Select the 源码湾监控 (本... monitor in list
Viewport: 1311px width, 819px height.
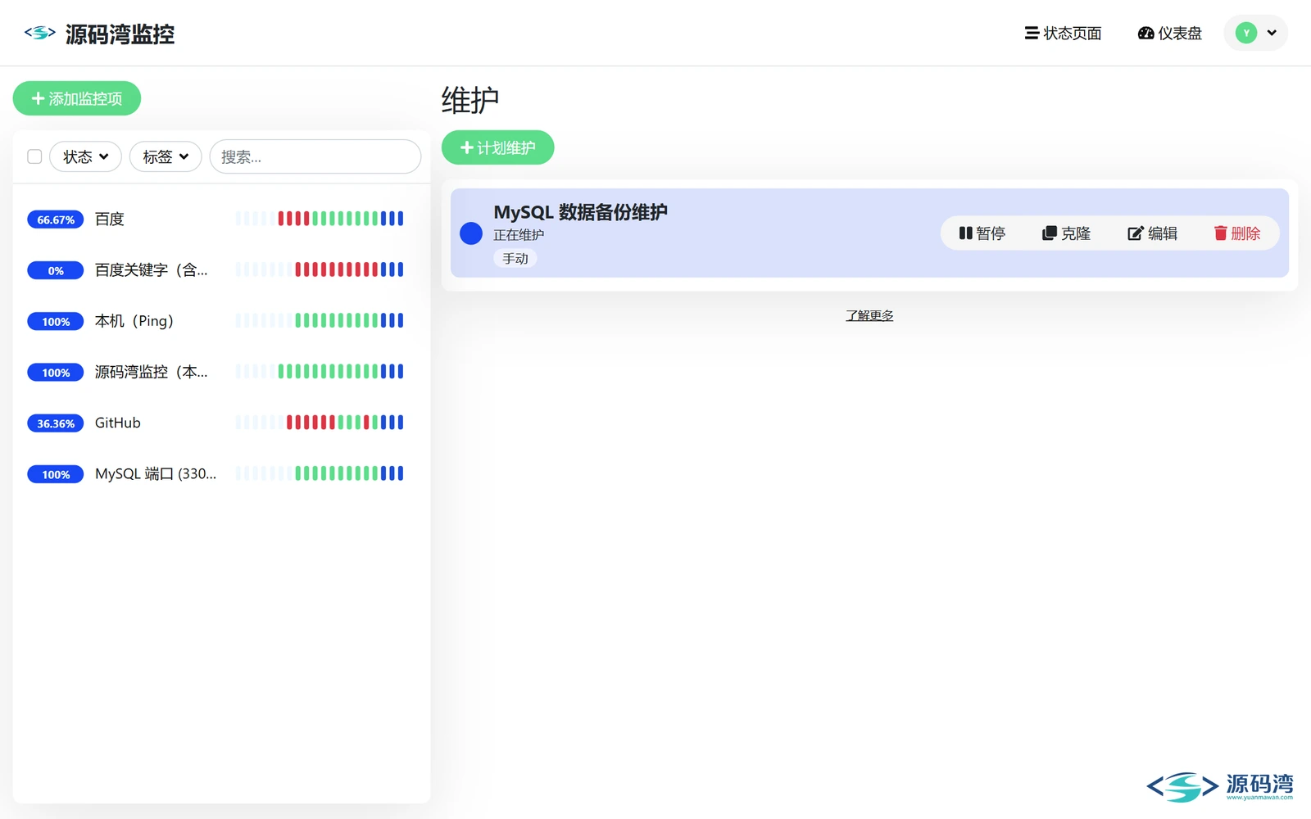coord(221,372)
